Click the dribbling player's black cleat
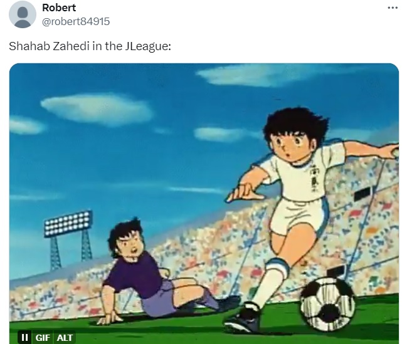This screenshot has height=344, width=407. tap(243, 320)
